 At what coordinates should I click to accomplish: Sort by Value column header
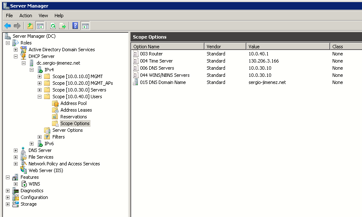[x=288, y=47]
